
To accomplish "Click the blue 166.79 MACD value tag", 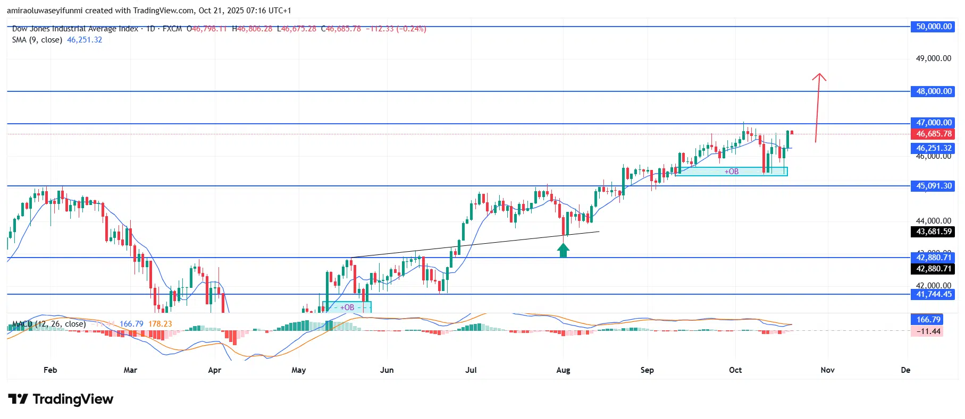I will pyautogui.click(x=927, y=319).
